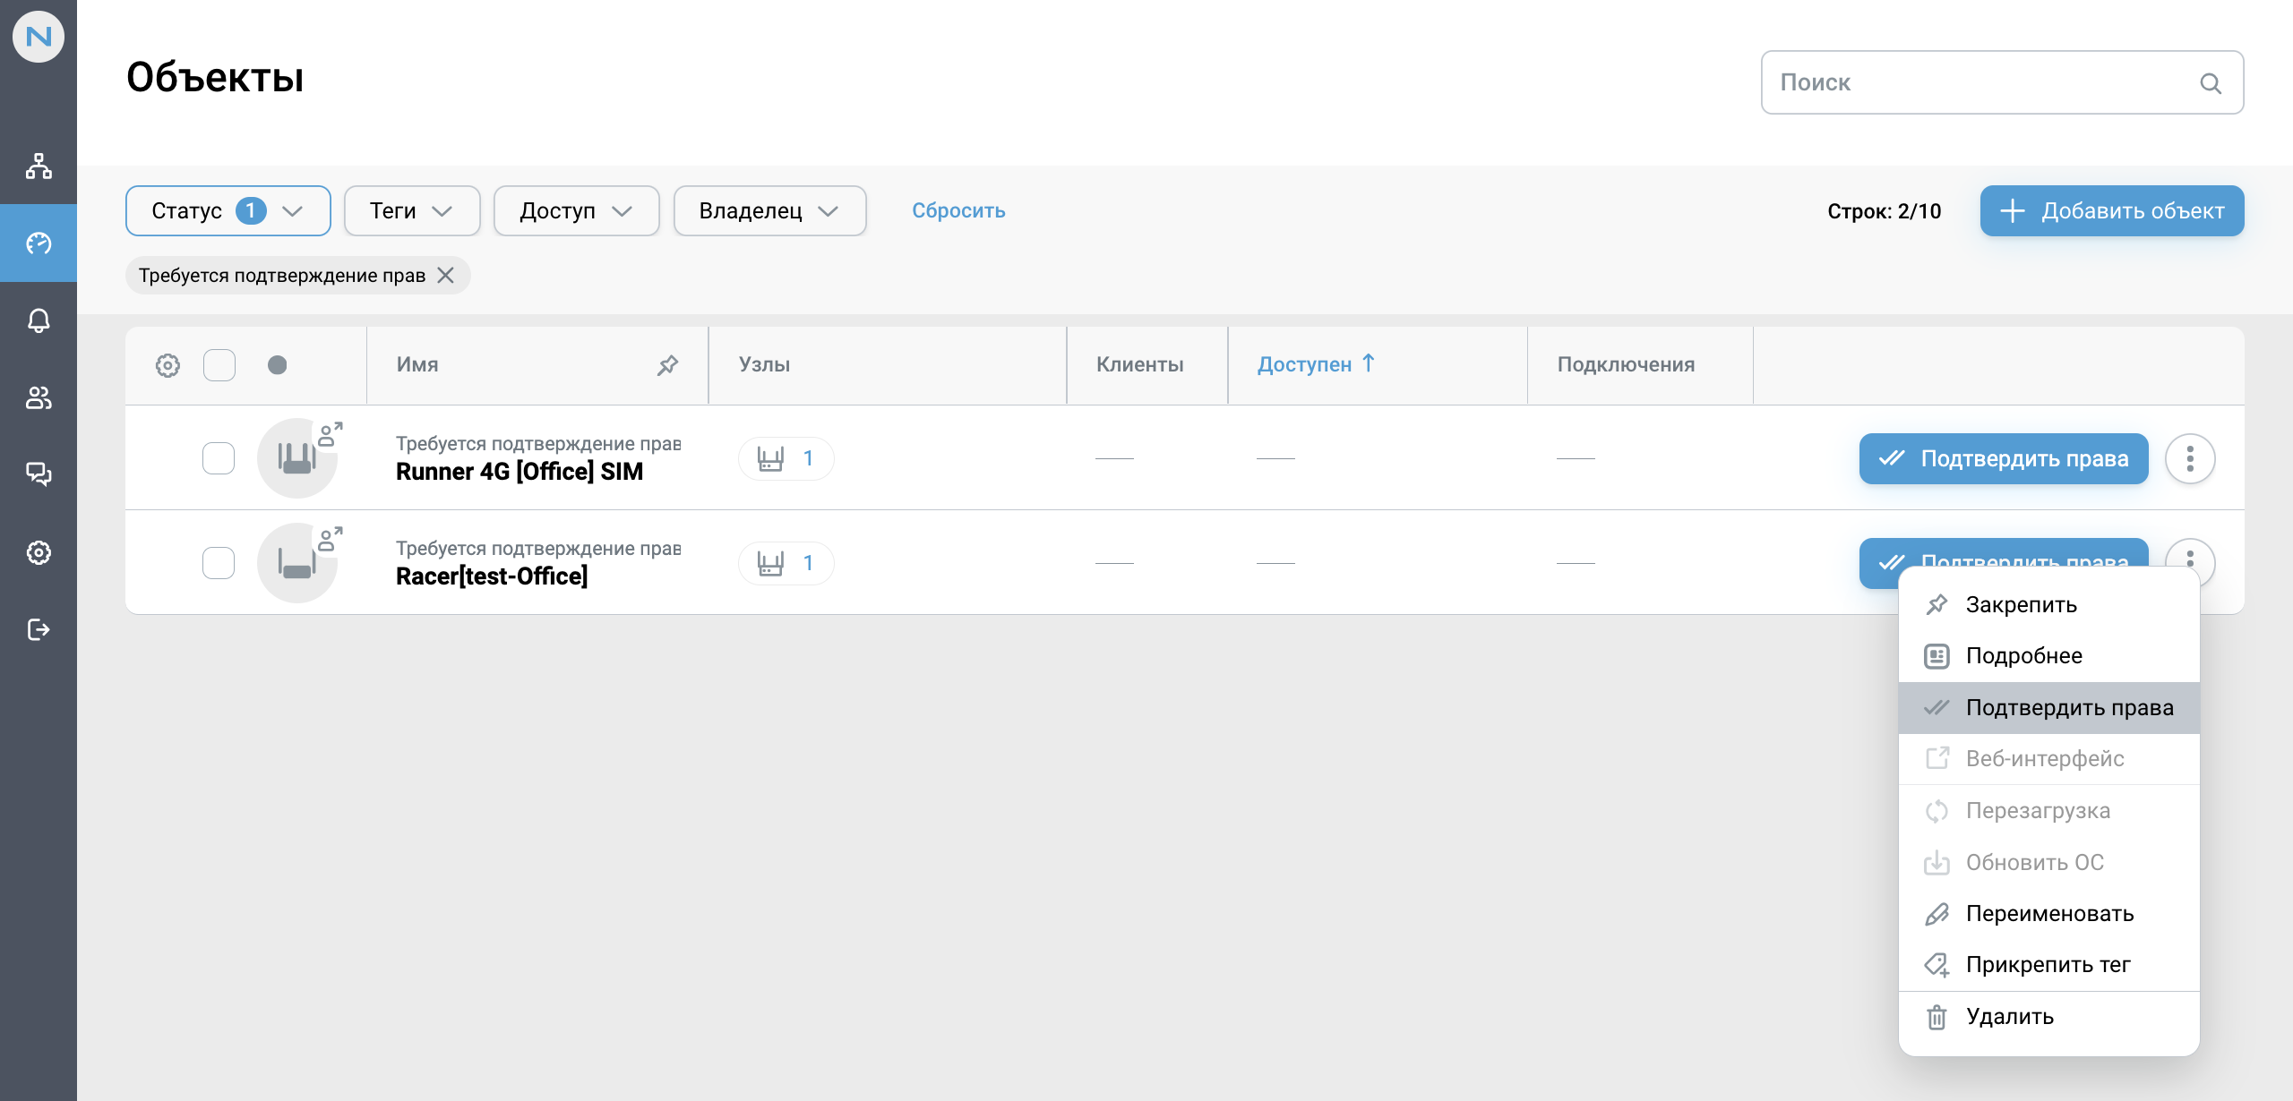The height and width of the screenshot is (1101, 2293).
Task: Select Переименовать in context menu
Action: point(2048,913)
